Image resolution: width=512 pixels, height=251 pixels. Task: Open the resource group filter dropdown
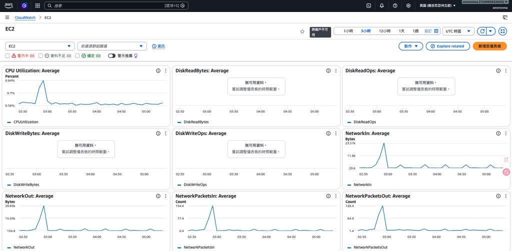click(x=112, y=46)
